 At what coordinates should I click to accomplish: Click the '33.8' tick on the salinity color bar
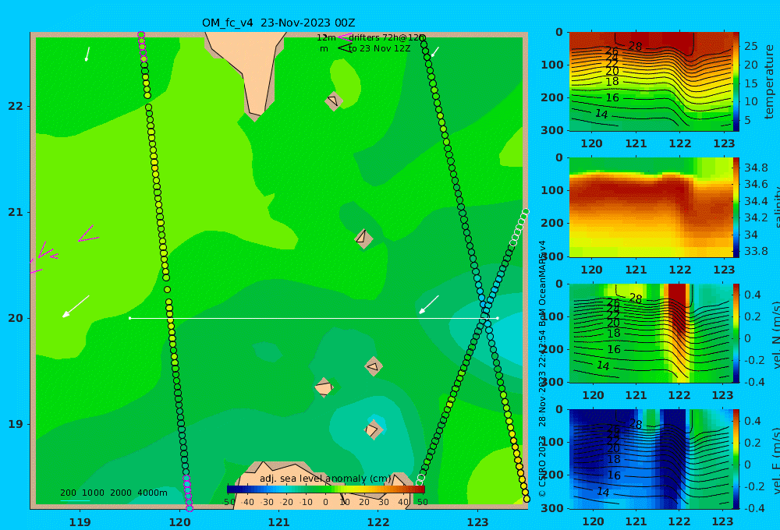(x=756, y=251)
